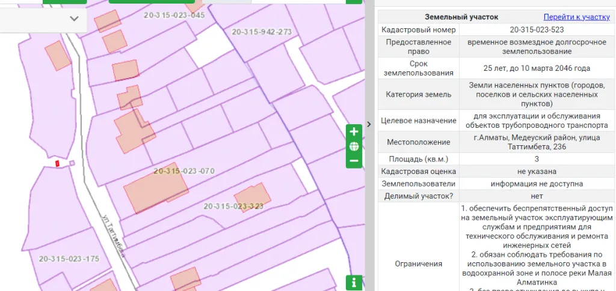Zoom in on the map with plus button

tap(354, 131)
